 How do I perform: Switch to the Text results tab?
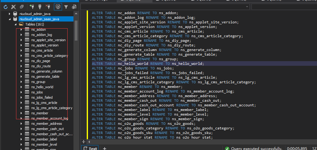[x=90, y=148]
